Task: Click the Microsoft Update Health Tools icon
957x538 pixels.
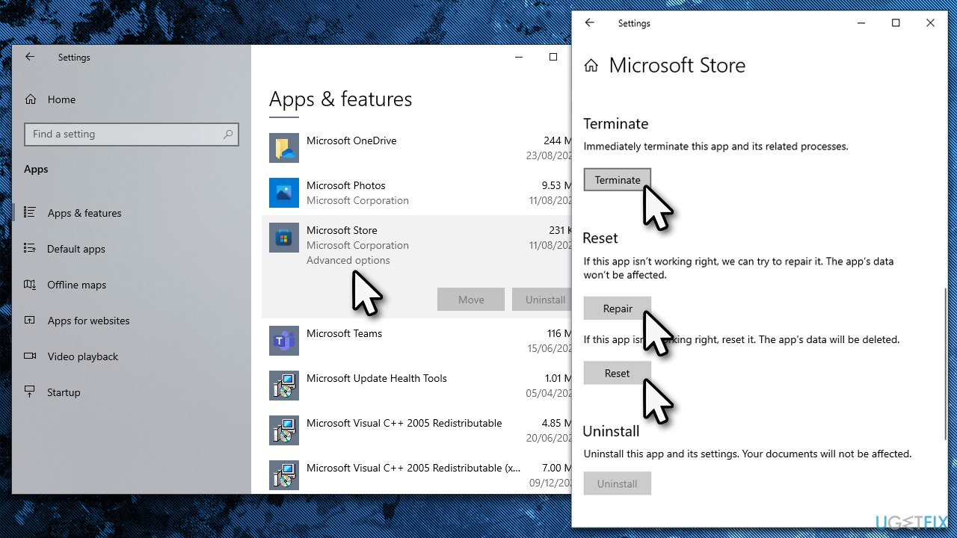Action: click(x=284, y=386)
